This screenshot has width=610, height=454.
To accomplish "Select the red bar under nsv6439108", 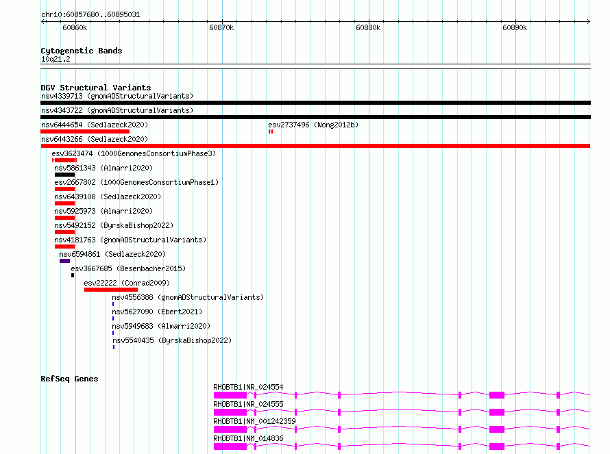I will [x=64, y=203].
